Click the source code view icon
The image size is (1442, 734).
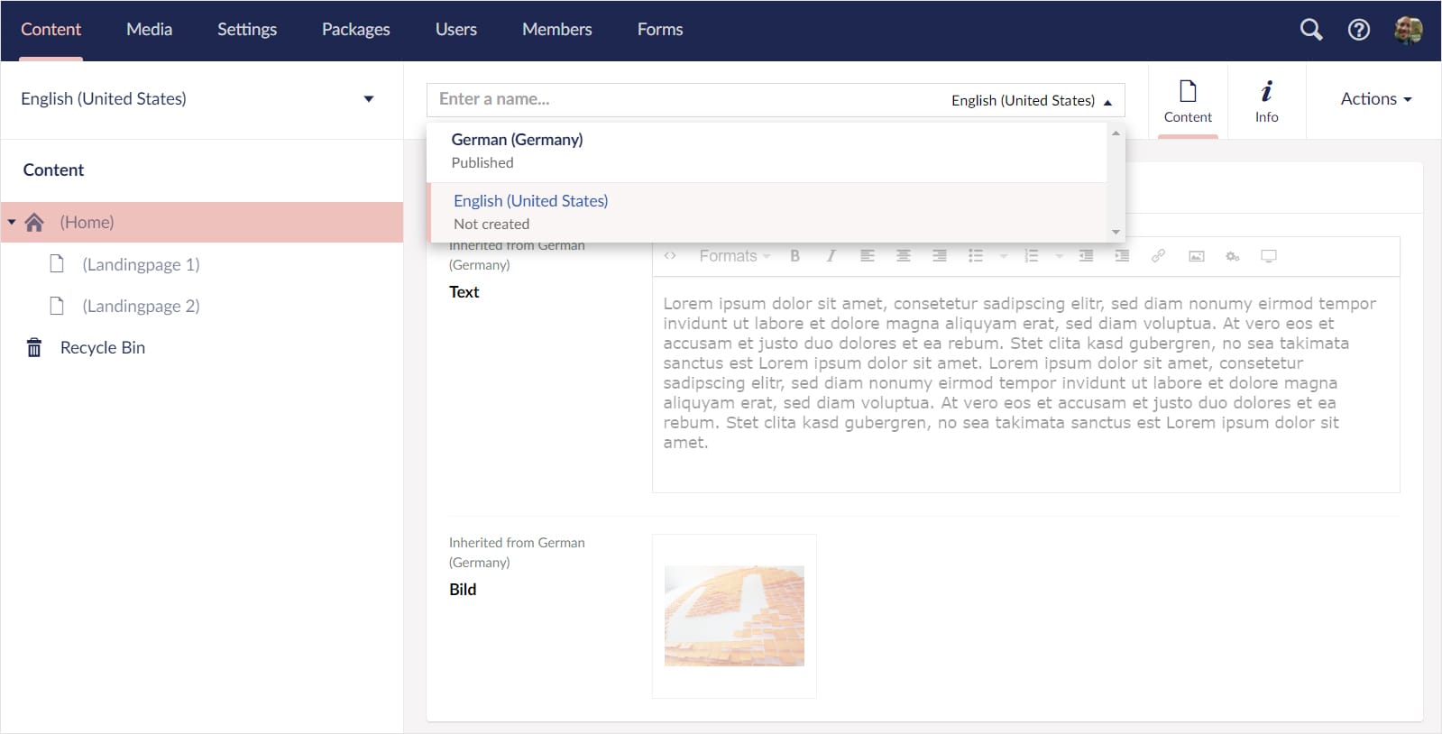(x=670, y=256)
